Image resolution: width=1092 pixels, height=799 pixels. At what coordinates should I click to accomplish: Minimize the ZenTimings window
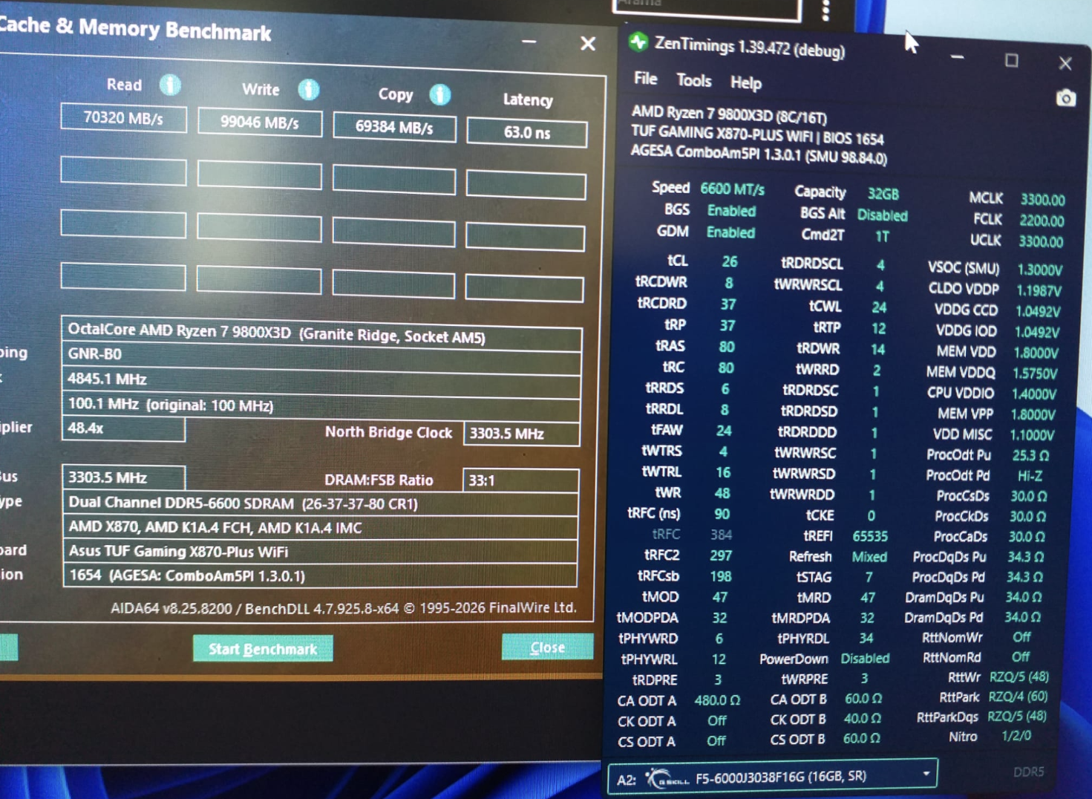(957, 57)
